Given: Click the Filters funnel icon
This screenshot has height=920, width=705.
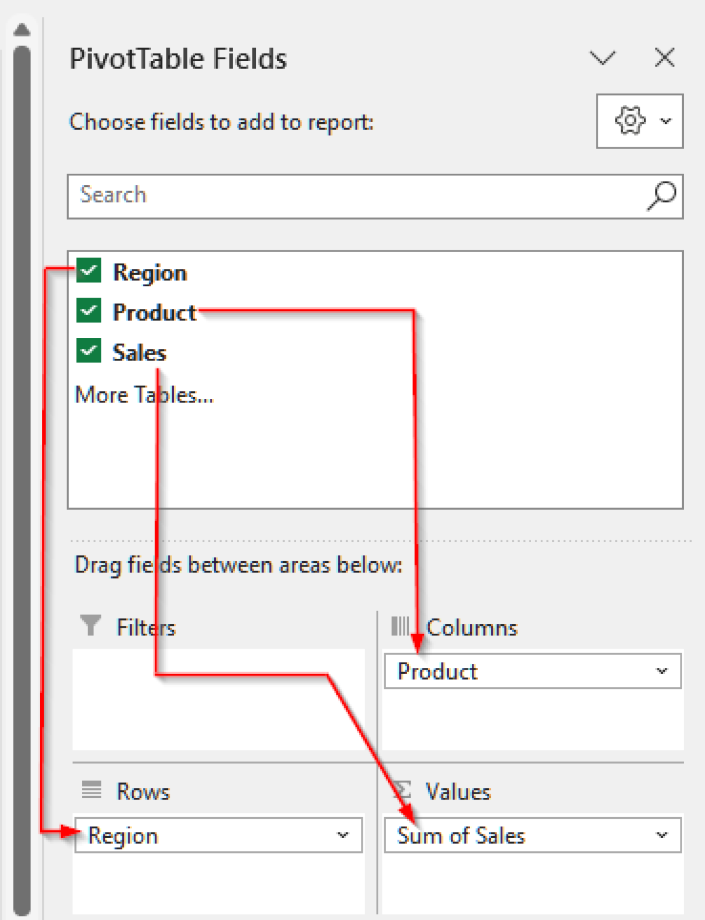Looking at the screenshot, I should point(91,625).
